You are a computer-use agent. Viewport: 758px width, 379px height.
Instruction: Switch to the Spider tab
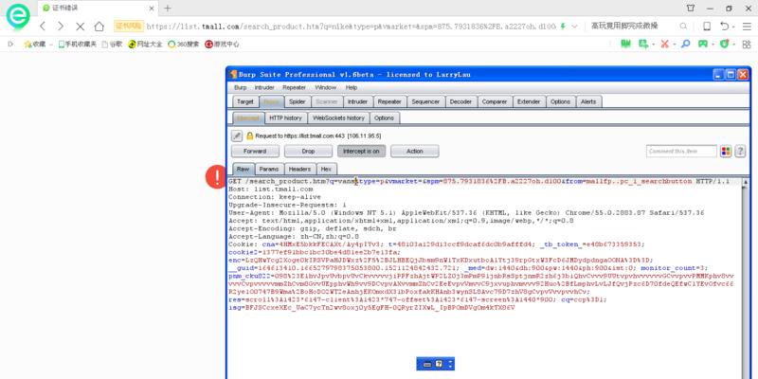click(298, 101)
